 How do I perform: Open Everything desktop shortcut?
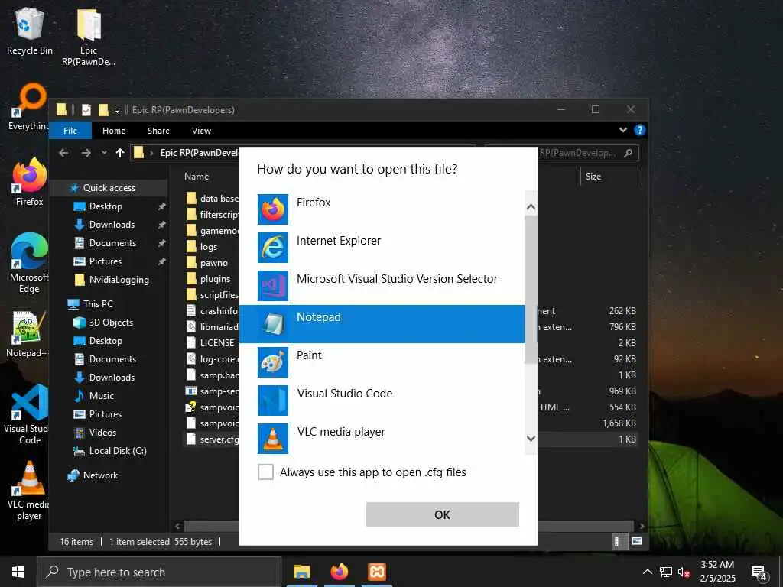coord(29,107)
